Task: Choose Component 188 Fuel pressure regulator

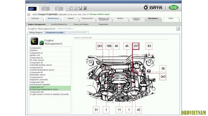Action: [x=50, y=83]
